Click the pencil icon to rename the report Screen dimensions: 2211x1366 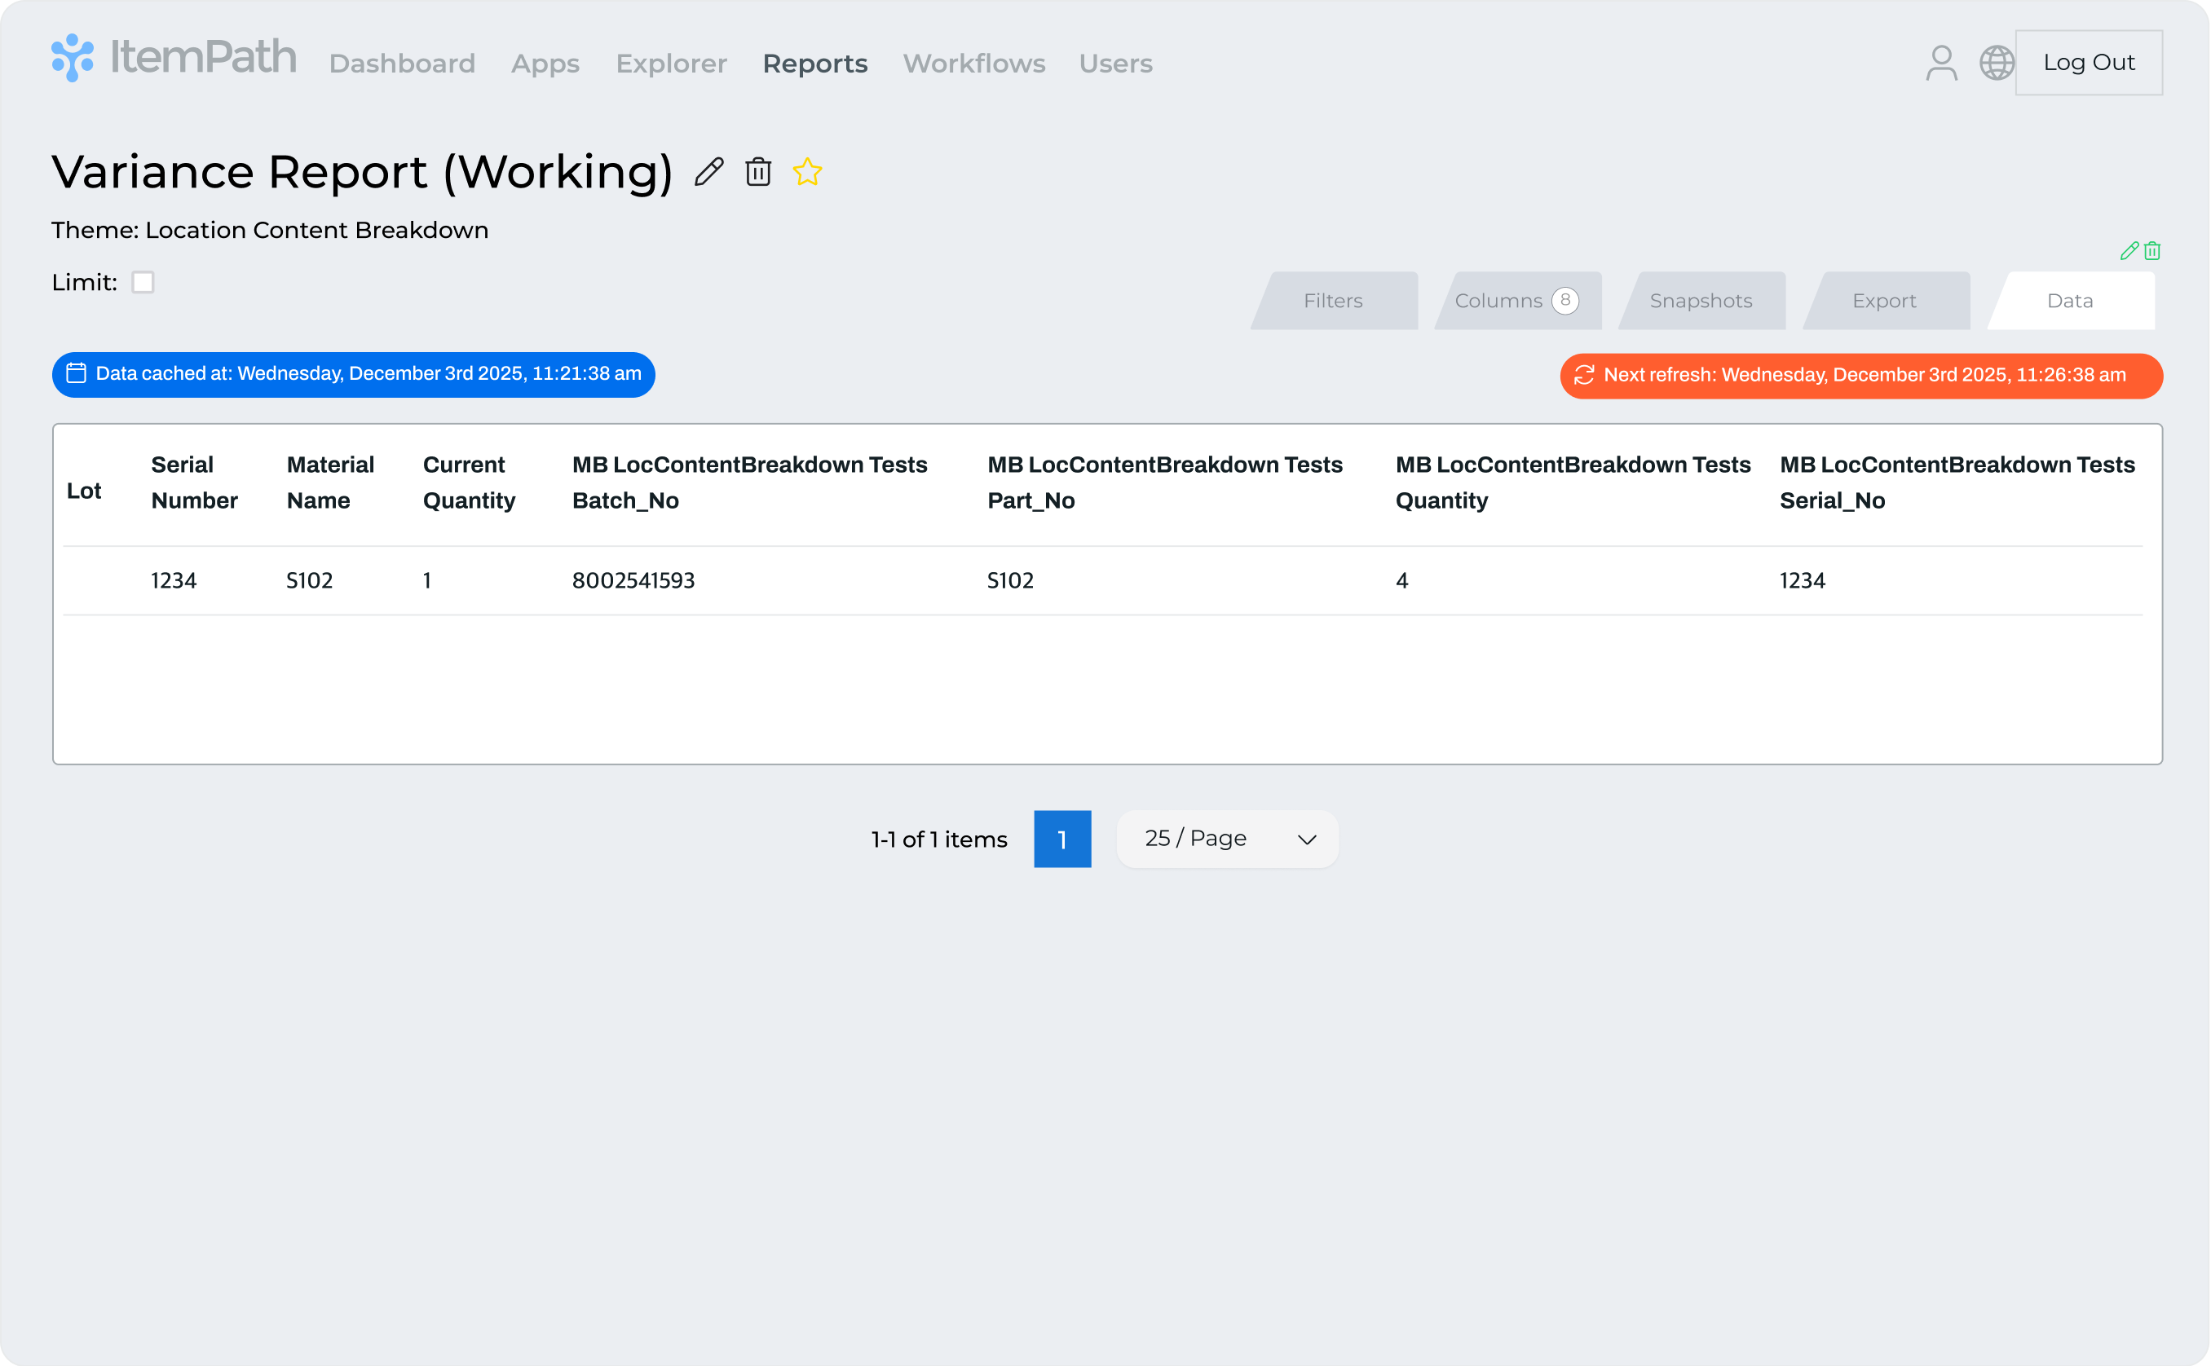point(709,172)
